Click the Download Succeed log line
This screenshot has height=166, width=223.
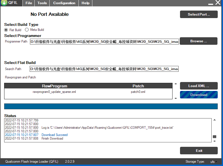tap(36, 135)
